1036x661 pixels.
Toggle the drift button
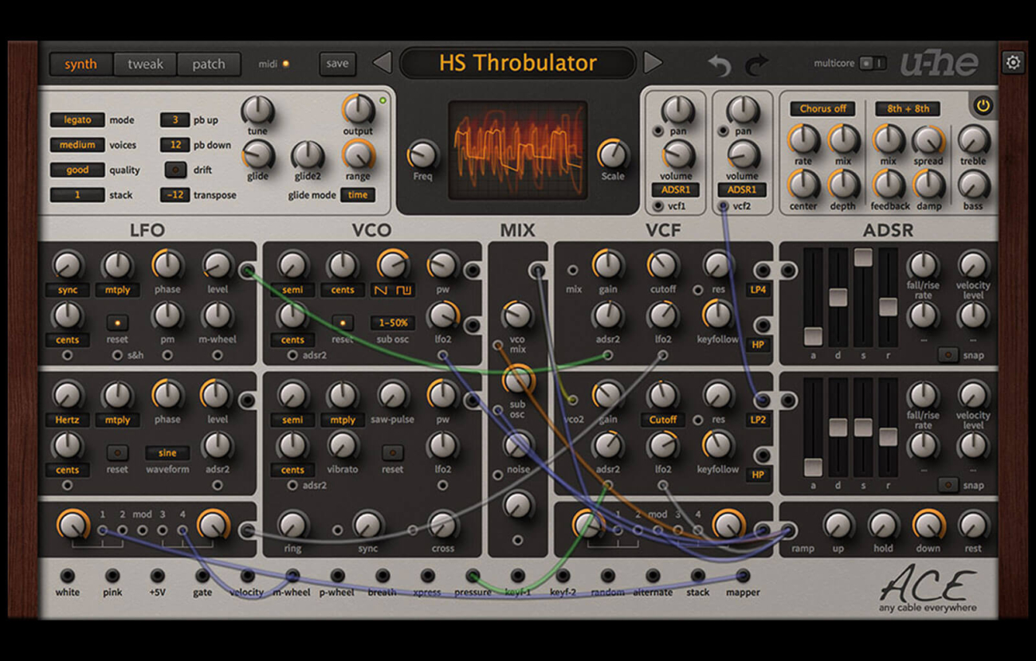point(175,170)
